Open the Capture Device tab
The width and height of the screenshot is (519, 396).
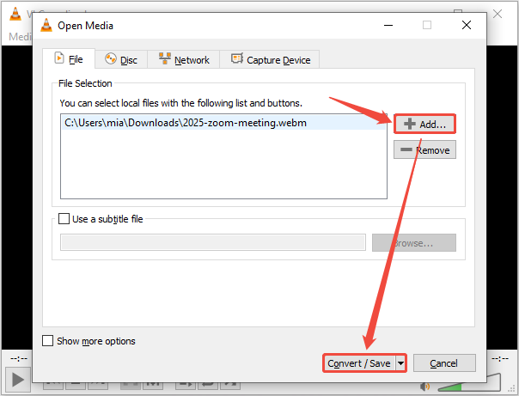pos(270,60)
